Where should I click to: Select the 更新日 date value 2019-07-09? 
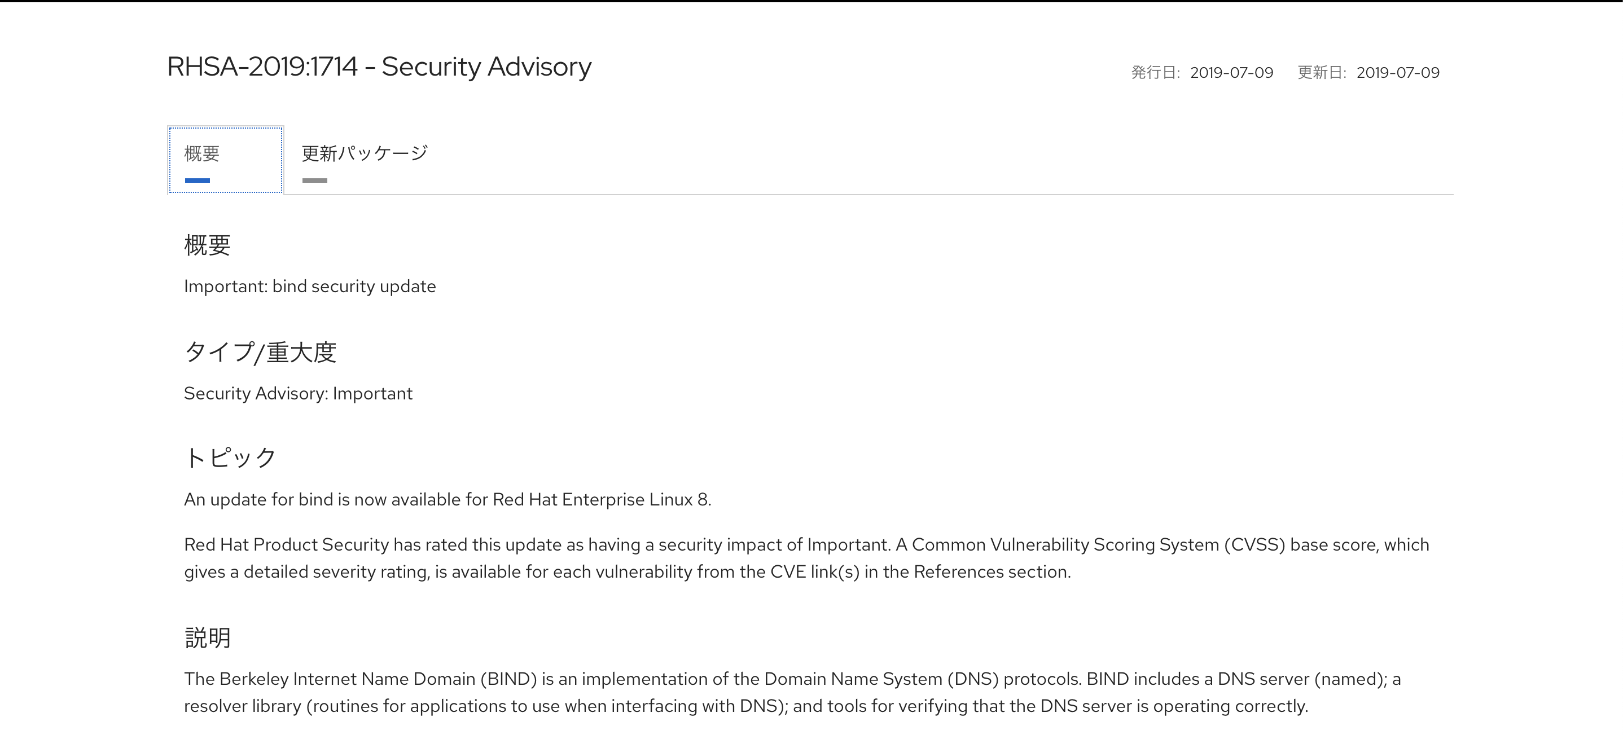pyautogui.click(x=1397, y=73)
